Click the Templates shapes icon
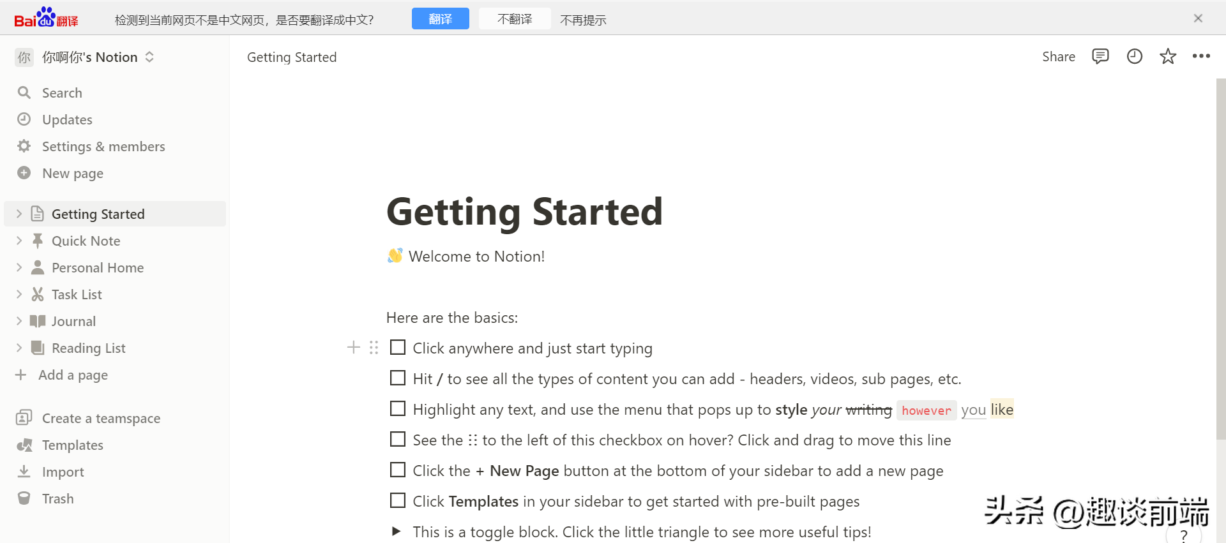This screenshot has width=1226, height=543. 24,445
